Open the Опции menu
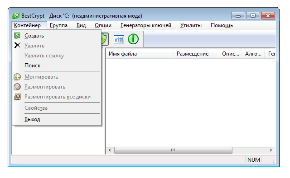Image resolution: width=290 pixels, height=178 pixels. (x=103, y=25)
